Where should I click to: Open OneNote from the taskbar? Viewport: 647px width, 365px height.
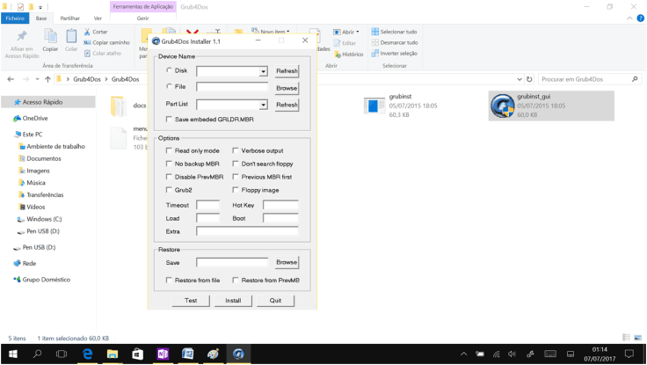coord(163,354)
